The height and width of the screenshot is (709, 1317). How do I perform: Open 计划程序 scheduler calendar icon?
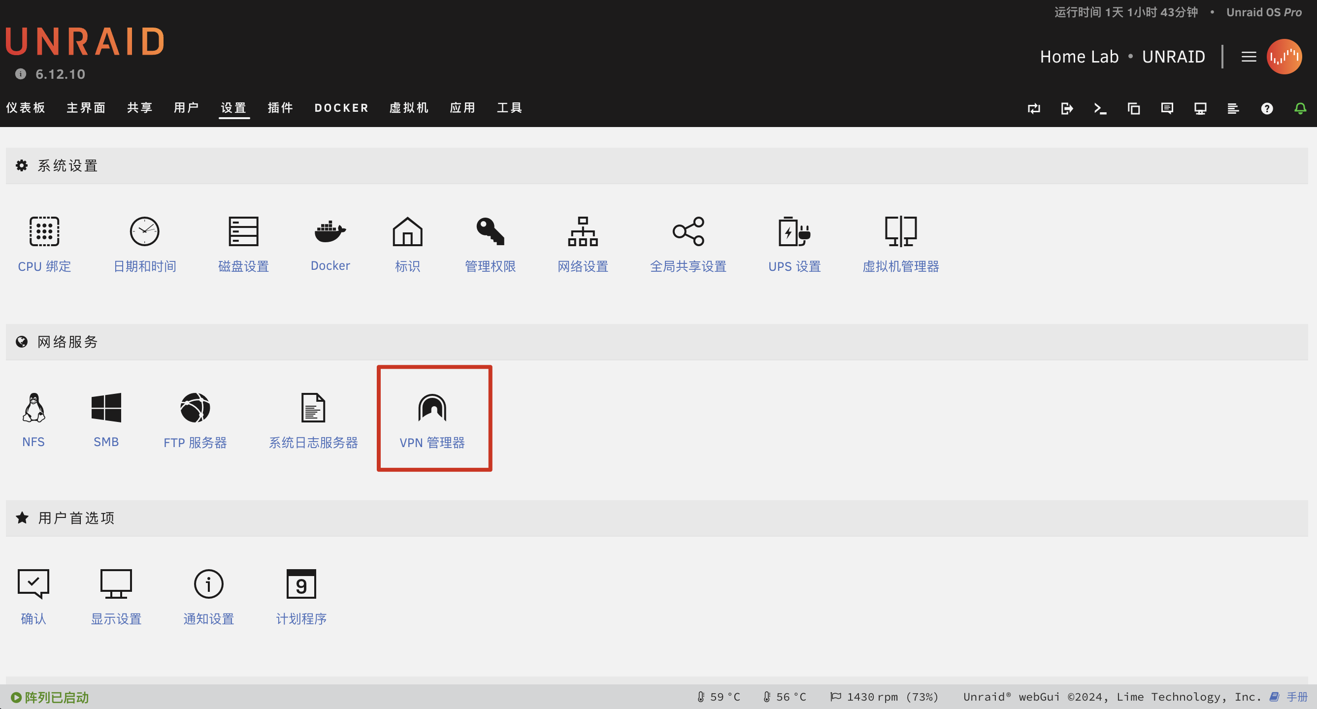(301, 584)
